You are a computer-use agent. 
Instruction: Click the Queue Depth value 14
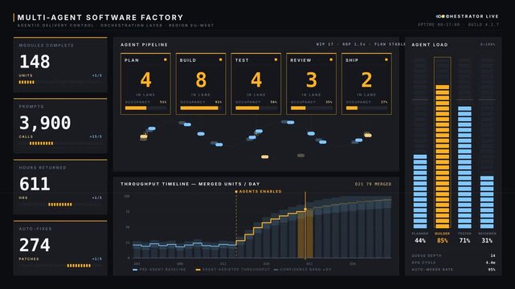click(493, 255)
